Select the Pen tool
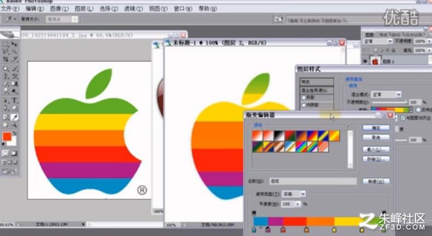Screen dimensions: 432x236 tap(5, 108)
